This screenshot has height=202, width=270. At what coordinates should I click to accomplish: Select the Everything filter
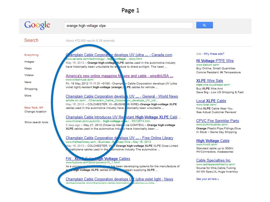point(31,55)
